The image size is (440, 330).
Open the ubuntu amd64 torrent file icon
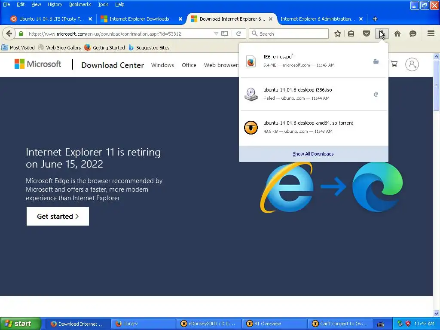[251, 127]
